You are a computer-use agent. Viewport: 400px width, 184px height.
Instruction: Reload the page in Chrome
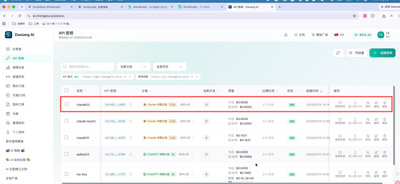coord(20,16)
